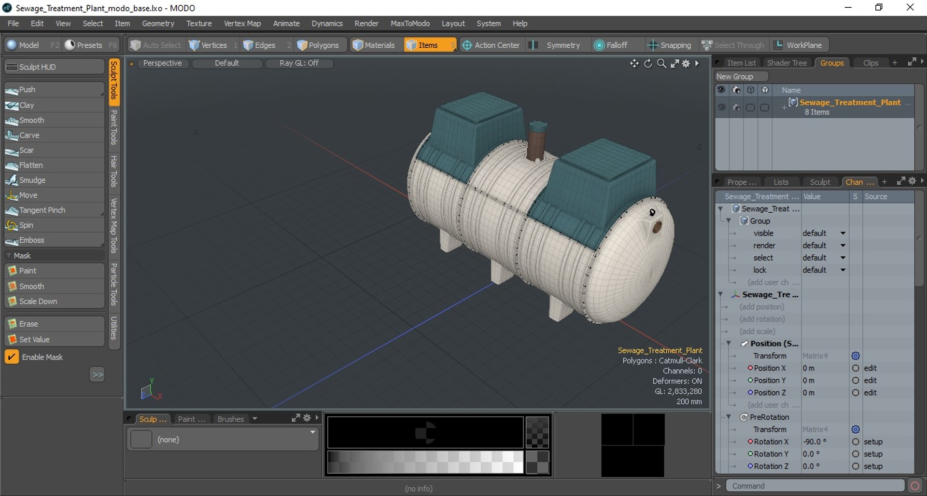Toggle Auto Select
This screenshot has height=496, width=927.
click(x=155, y=45)
